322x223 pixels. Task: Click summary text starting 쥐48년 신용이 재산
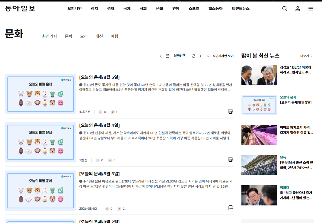(156, 135)
